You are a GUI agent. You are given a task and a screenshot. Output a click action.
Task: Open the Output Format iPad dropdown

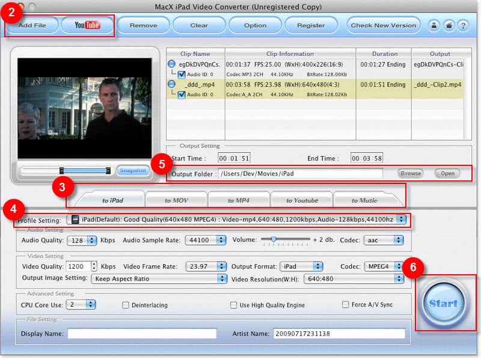[301, 266]
